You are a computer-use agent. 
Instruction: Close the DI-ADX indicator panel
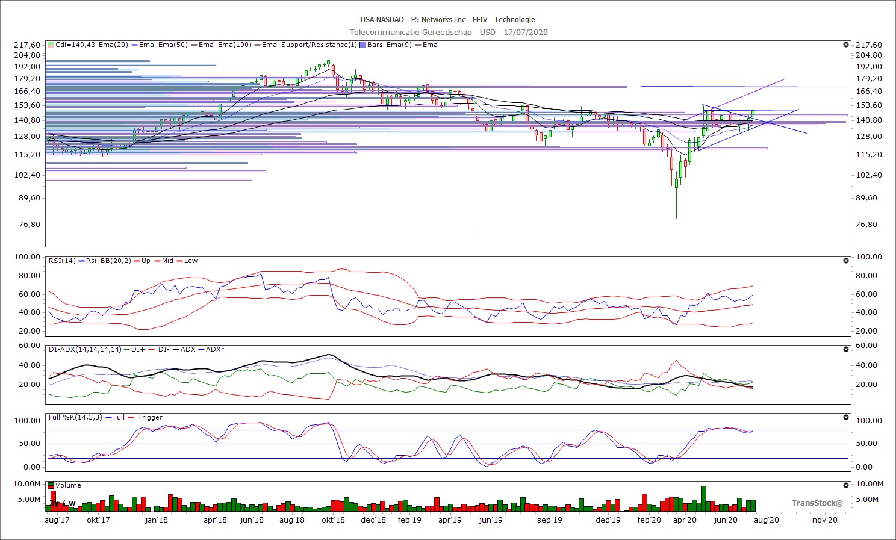846,349
